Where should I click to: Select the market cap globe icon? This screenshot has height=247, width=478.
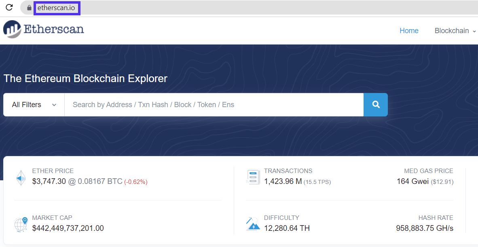click(21, 224)
